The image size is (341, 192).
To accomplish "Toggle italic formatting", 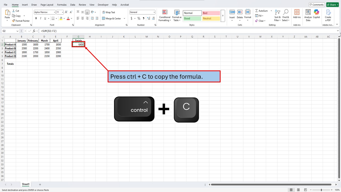I will (40, 18).
